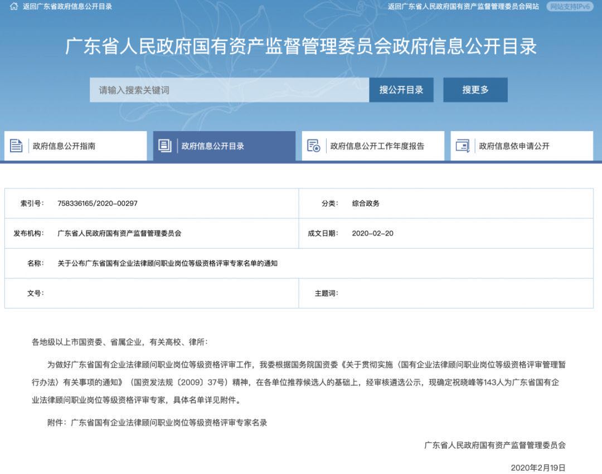Click the 分类 label

330,203
